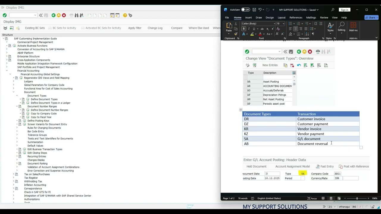Click Where Else Used button in SAP
Screen dimensions: 381x214
coord(199,28)
